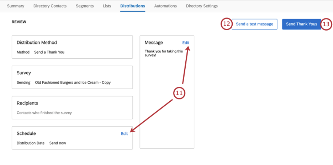Switch to the Directory Contacts tab

(50, 6)
